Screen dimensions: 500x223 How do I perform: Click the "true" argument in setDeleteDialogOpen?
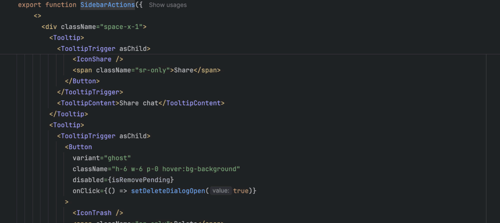click(241, 191)
